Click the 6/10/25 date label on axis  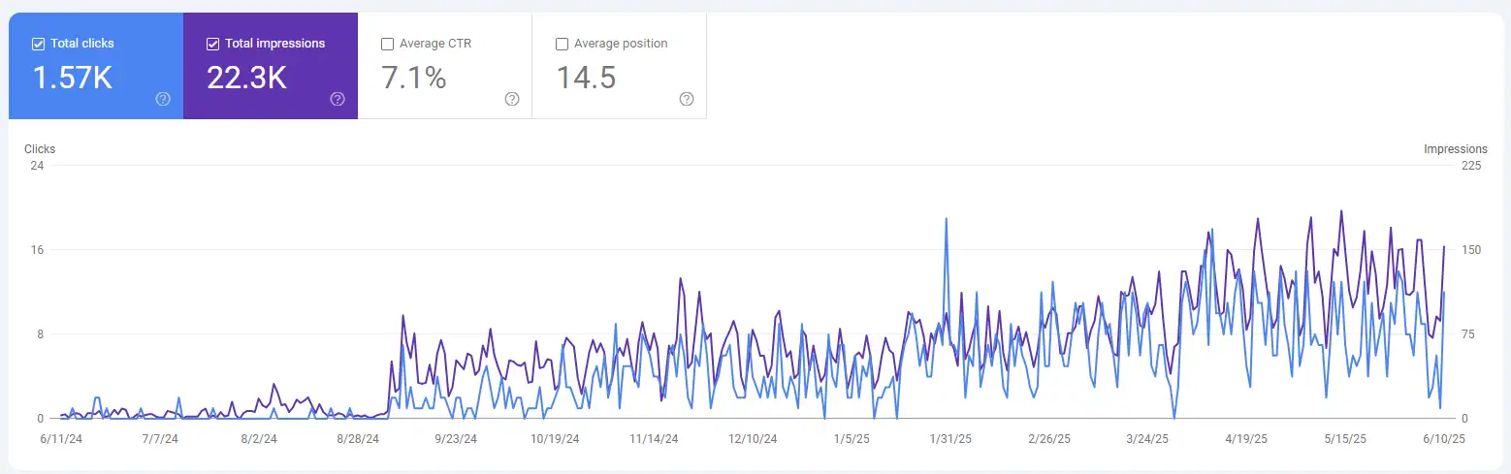tap(1444, 439)
